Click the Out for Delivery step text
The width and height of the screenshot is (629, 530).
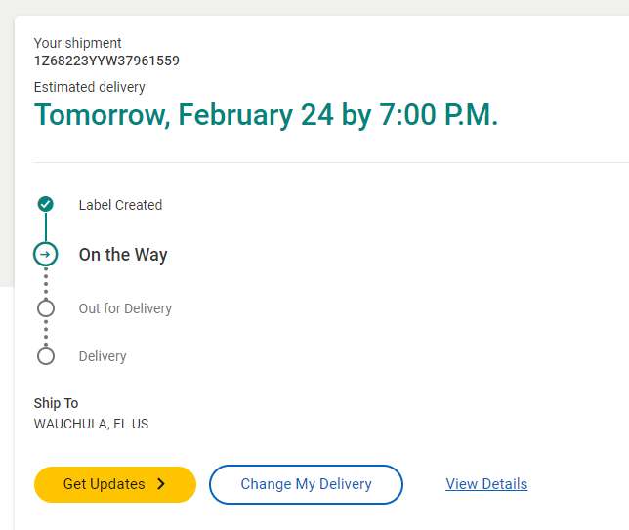coord(125,308)
